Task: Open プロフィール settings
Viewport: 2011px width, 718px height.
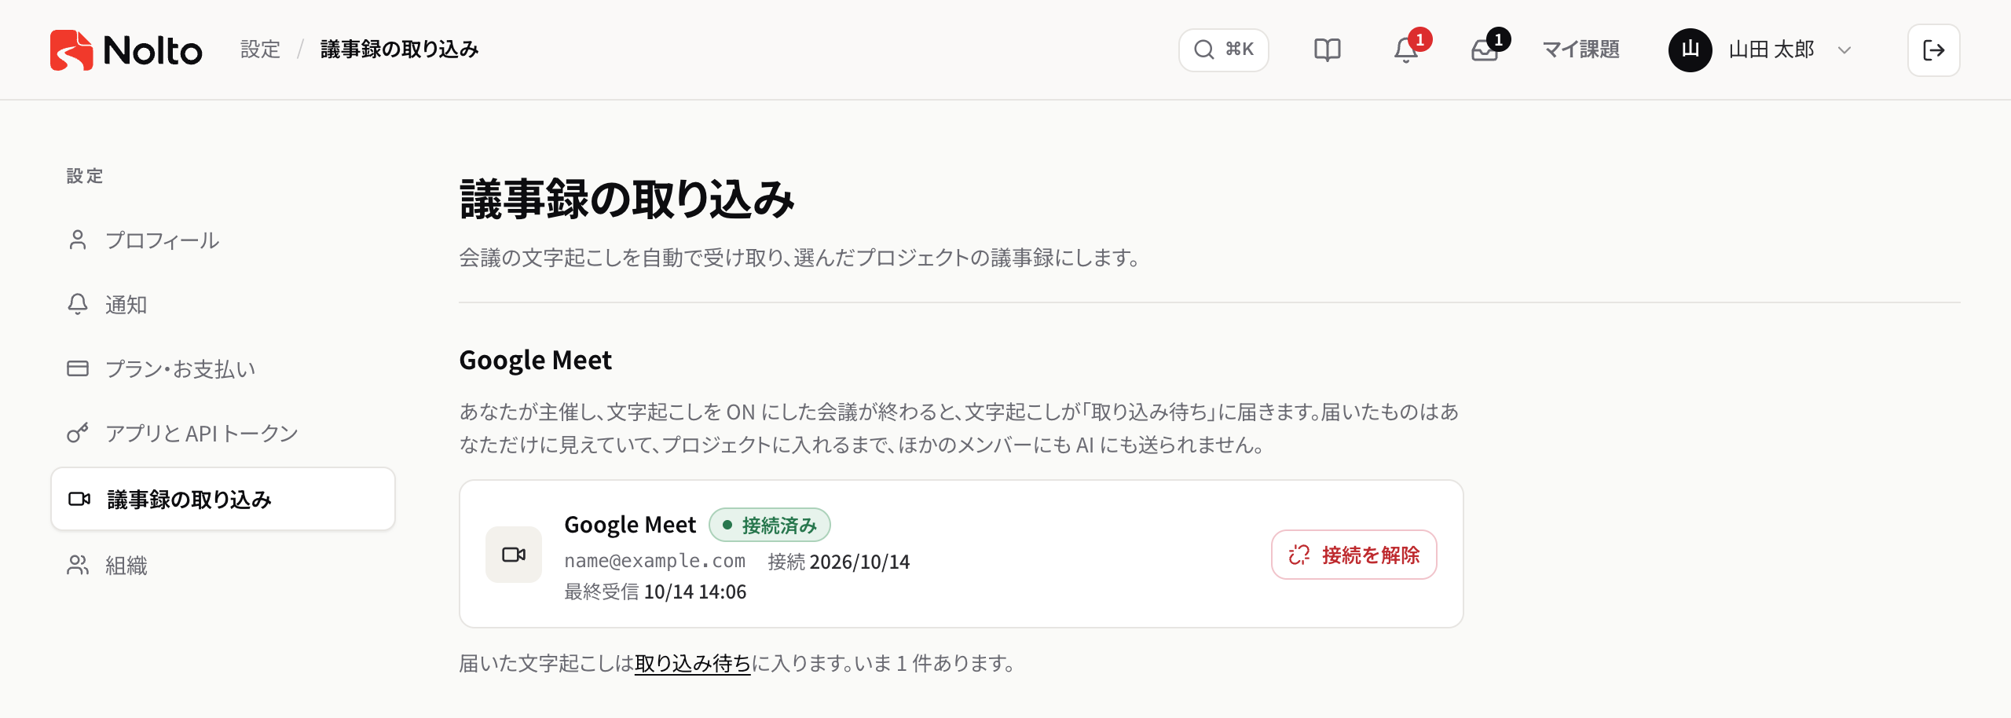Action: pyautogui.click(x=222, y=240)
